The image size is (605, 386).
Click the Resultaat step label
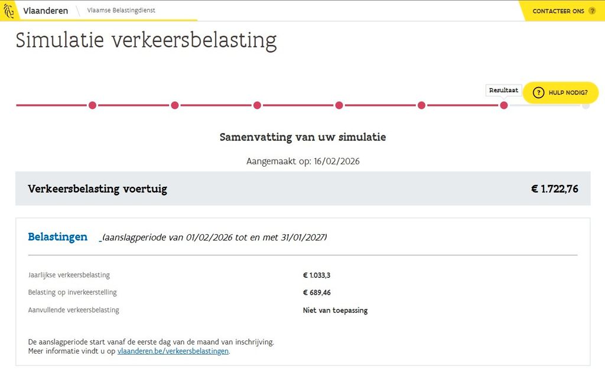[503, 90]
